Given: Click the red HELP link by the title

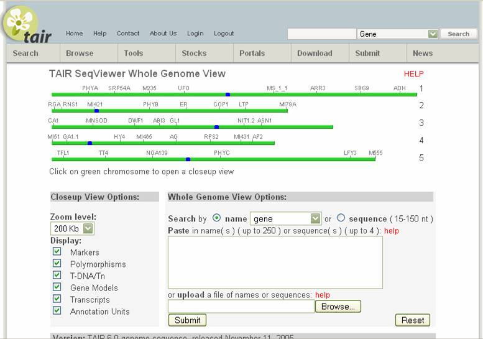Looking at the screenshot, I should point(414,74).
